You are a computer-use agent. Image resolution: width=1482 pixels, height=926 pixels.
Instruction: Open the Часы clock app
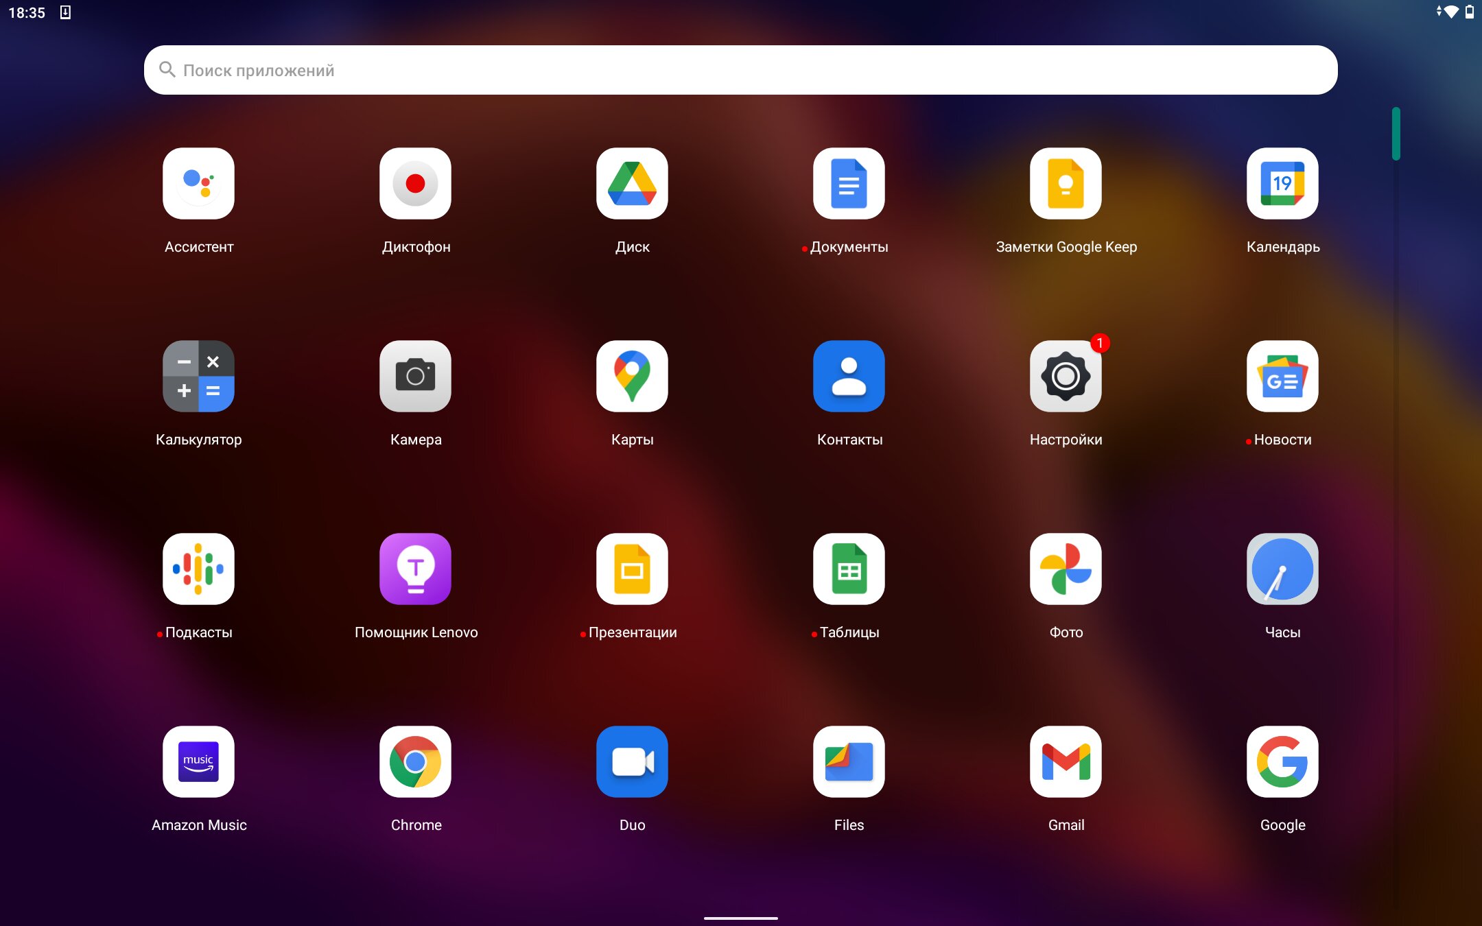(1282, 569)
